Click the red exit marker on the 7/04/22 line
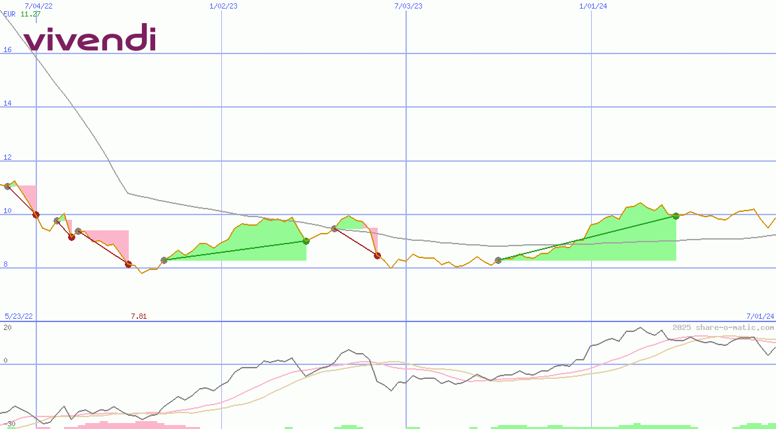This screenshot has height=429, width=776. point(36,214)
